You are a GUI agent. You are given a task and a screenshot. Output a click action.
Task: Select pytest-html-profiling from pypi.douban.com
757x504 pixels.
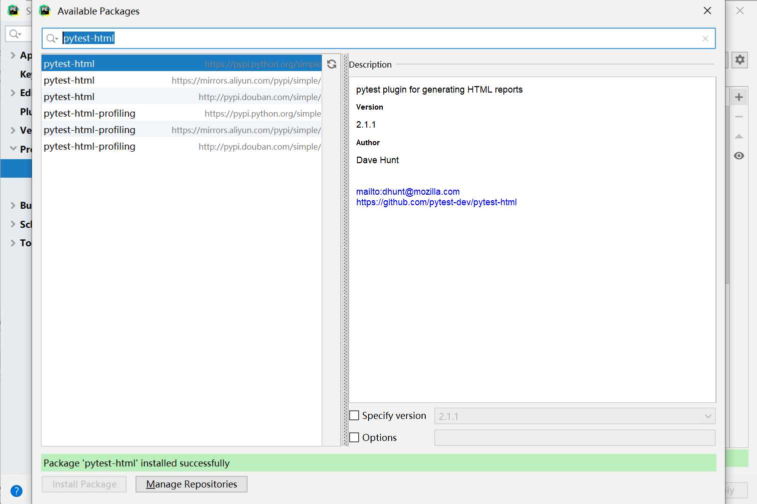pos(182,146)
